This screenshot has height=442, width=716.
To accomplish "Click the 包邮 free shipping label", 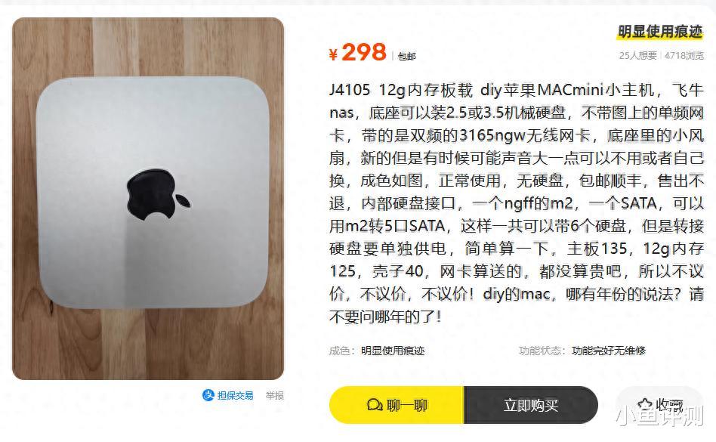I will (406, 56).
